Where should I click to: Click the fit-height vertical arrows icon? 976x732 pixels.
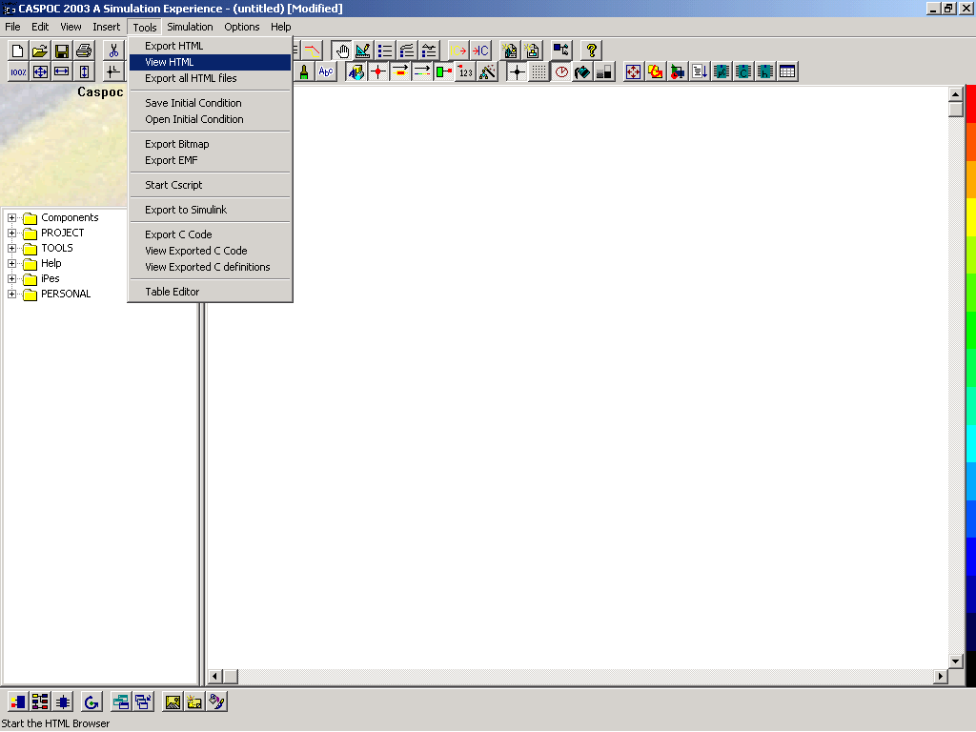tap(84, 71)
